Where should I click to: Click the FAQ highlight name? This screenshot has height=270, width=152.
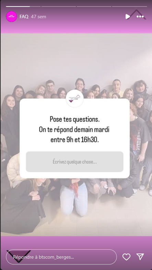[24, 17]
